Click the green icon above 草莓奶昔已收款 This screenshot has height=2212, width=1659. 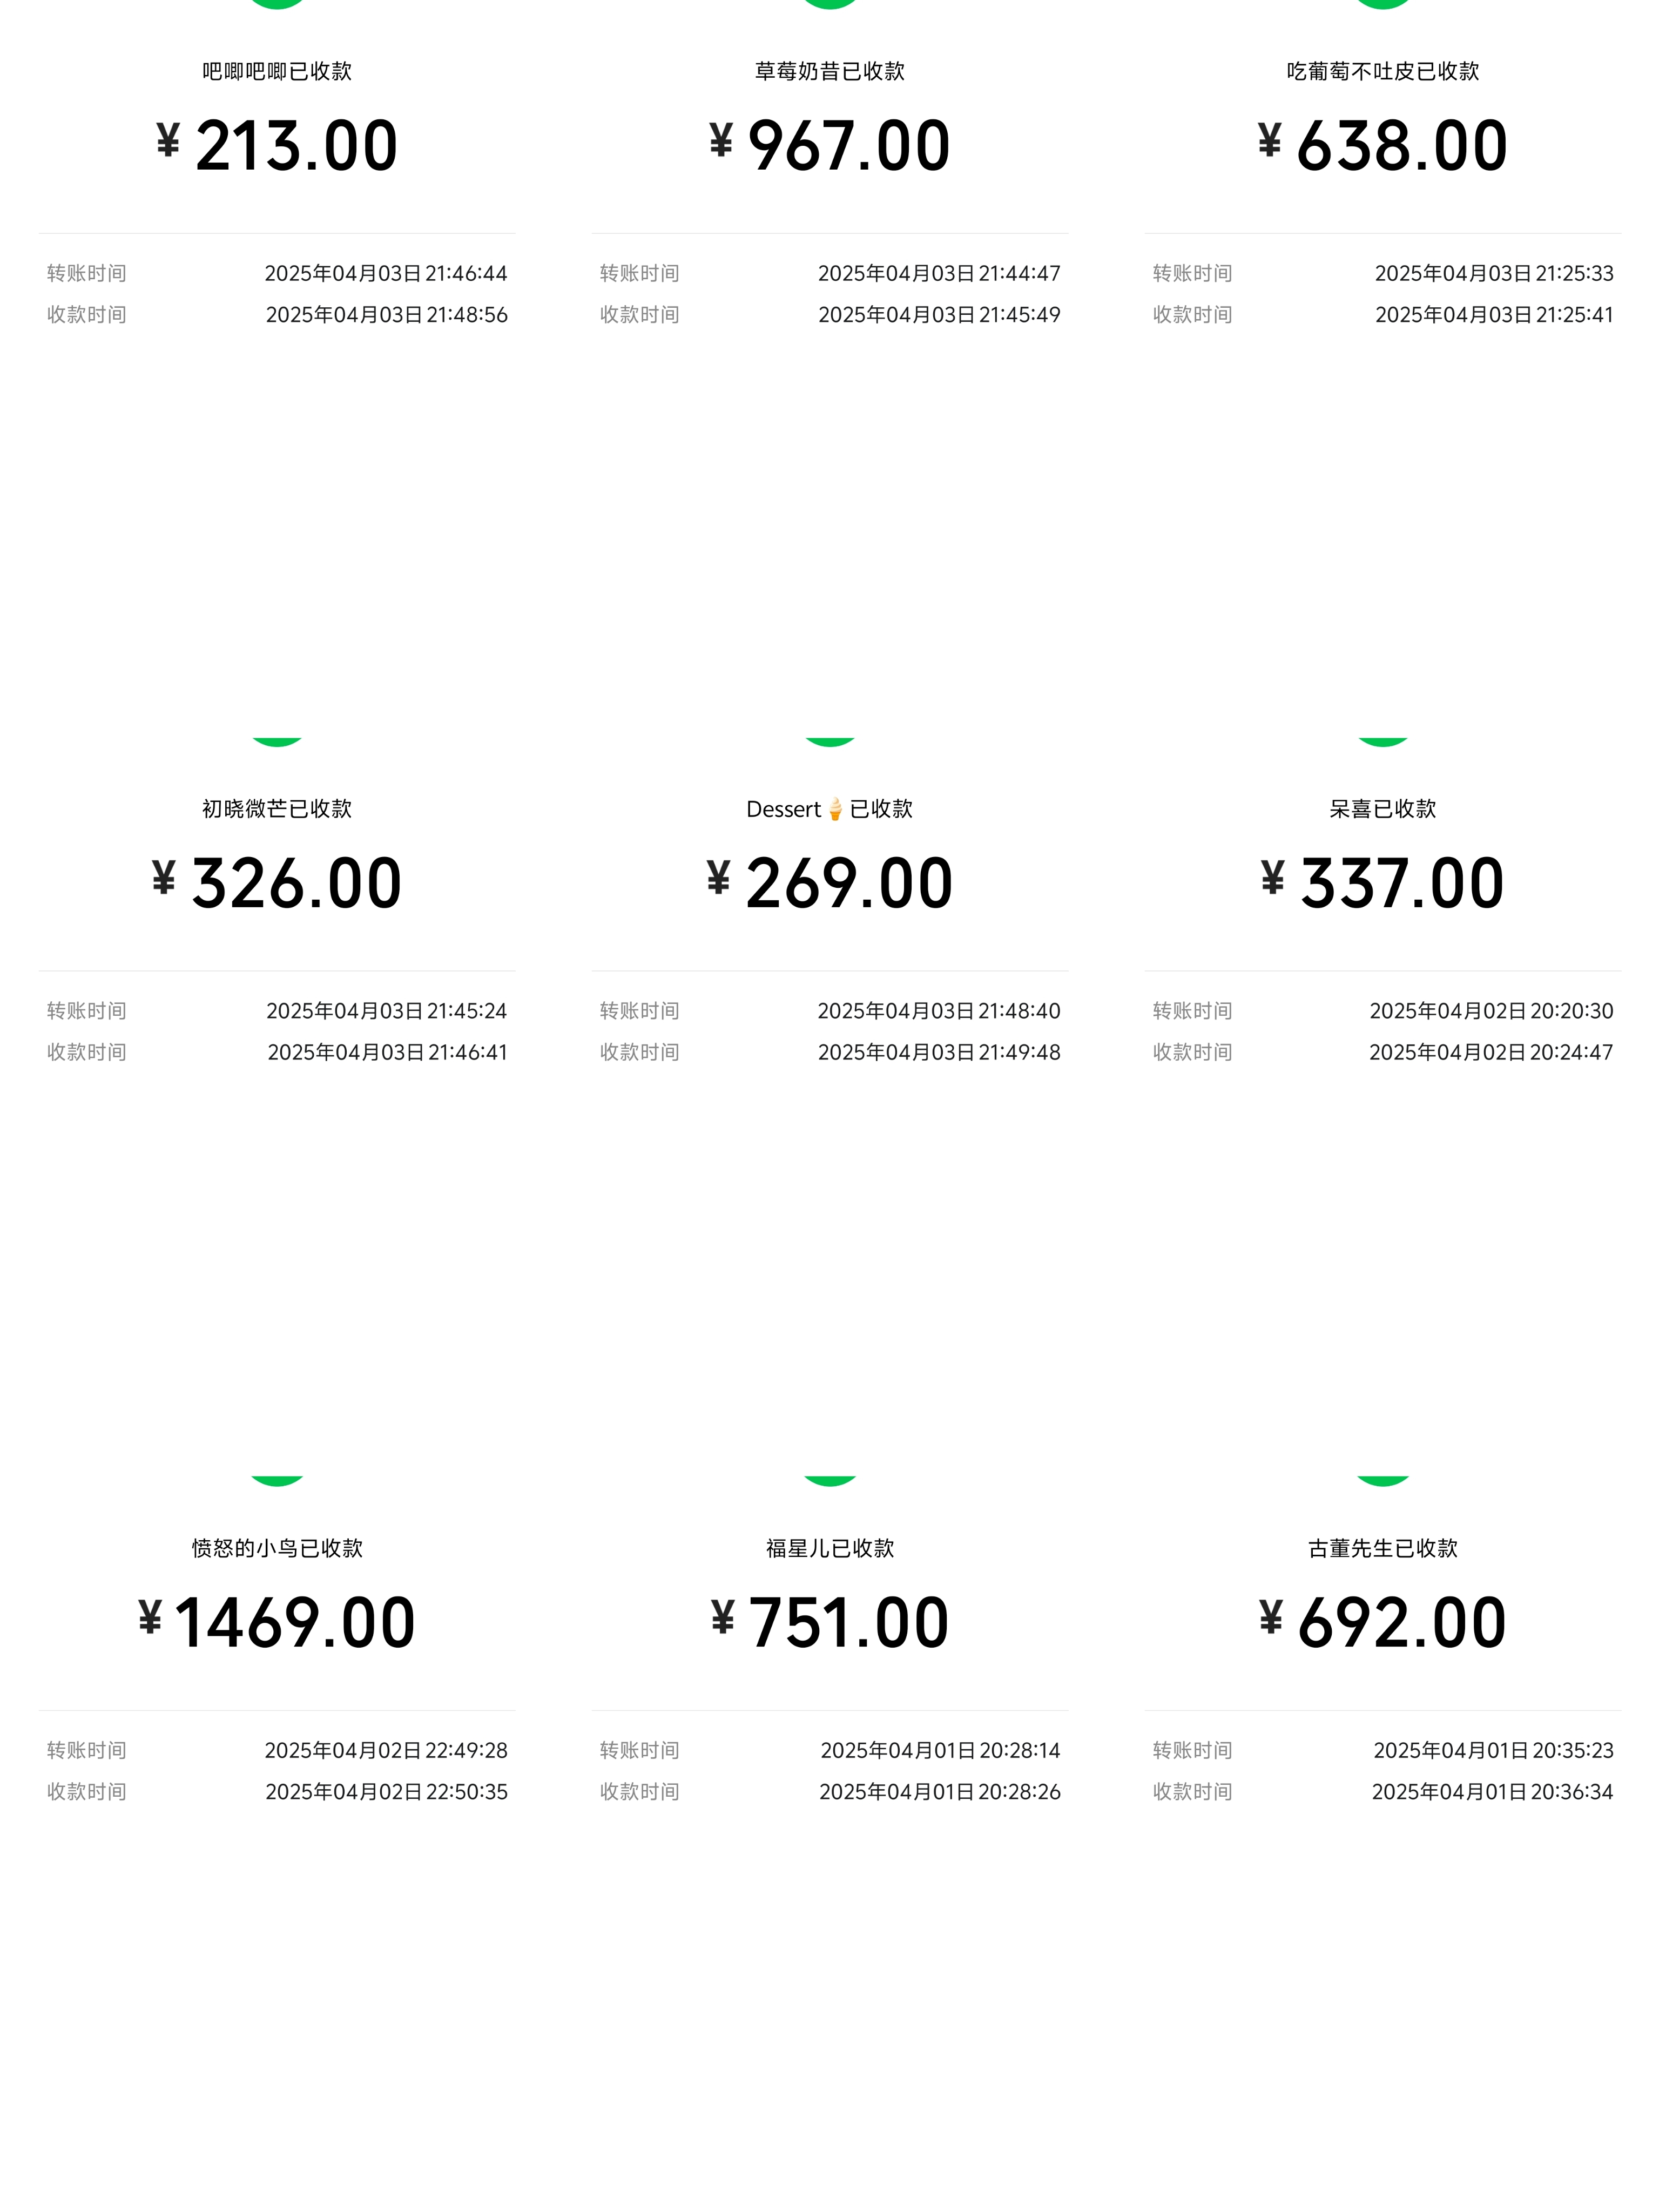coord(830,3)
